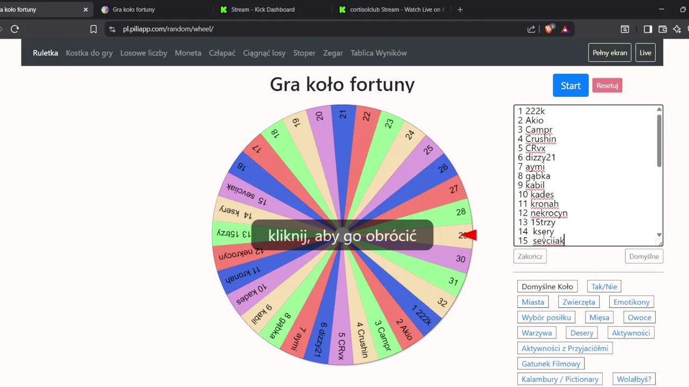Click '6 dizzy21' line in entries list

click(x=537, y=157)
